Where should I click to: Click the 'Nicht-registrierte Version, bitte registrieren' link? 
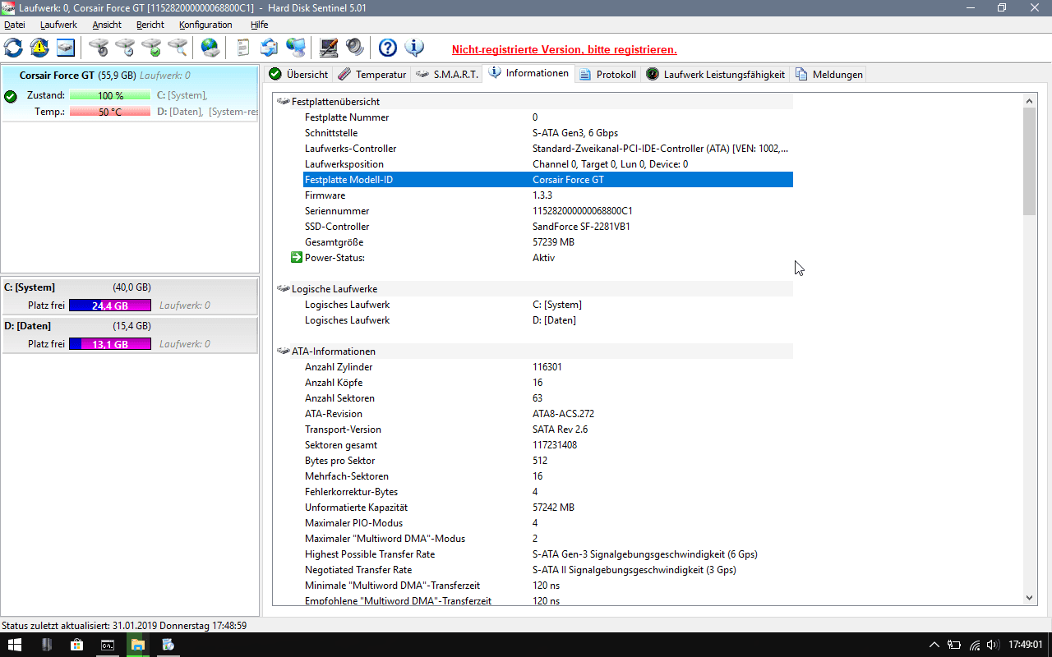tap(565, 49)
